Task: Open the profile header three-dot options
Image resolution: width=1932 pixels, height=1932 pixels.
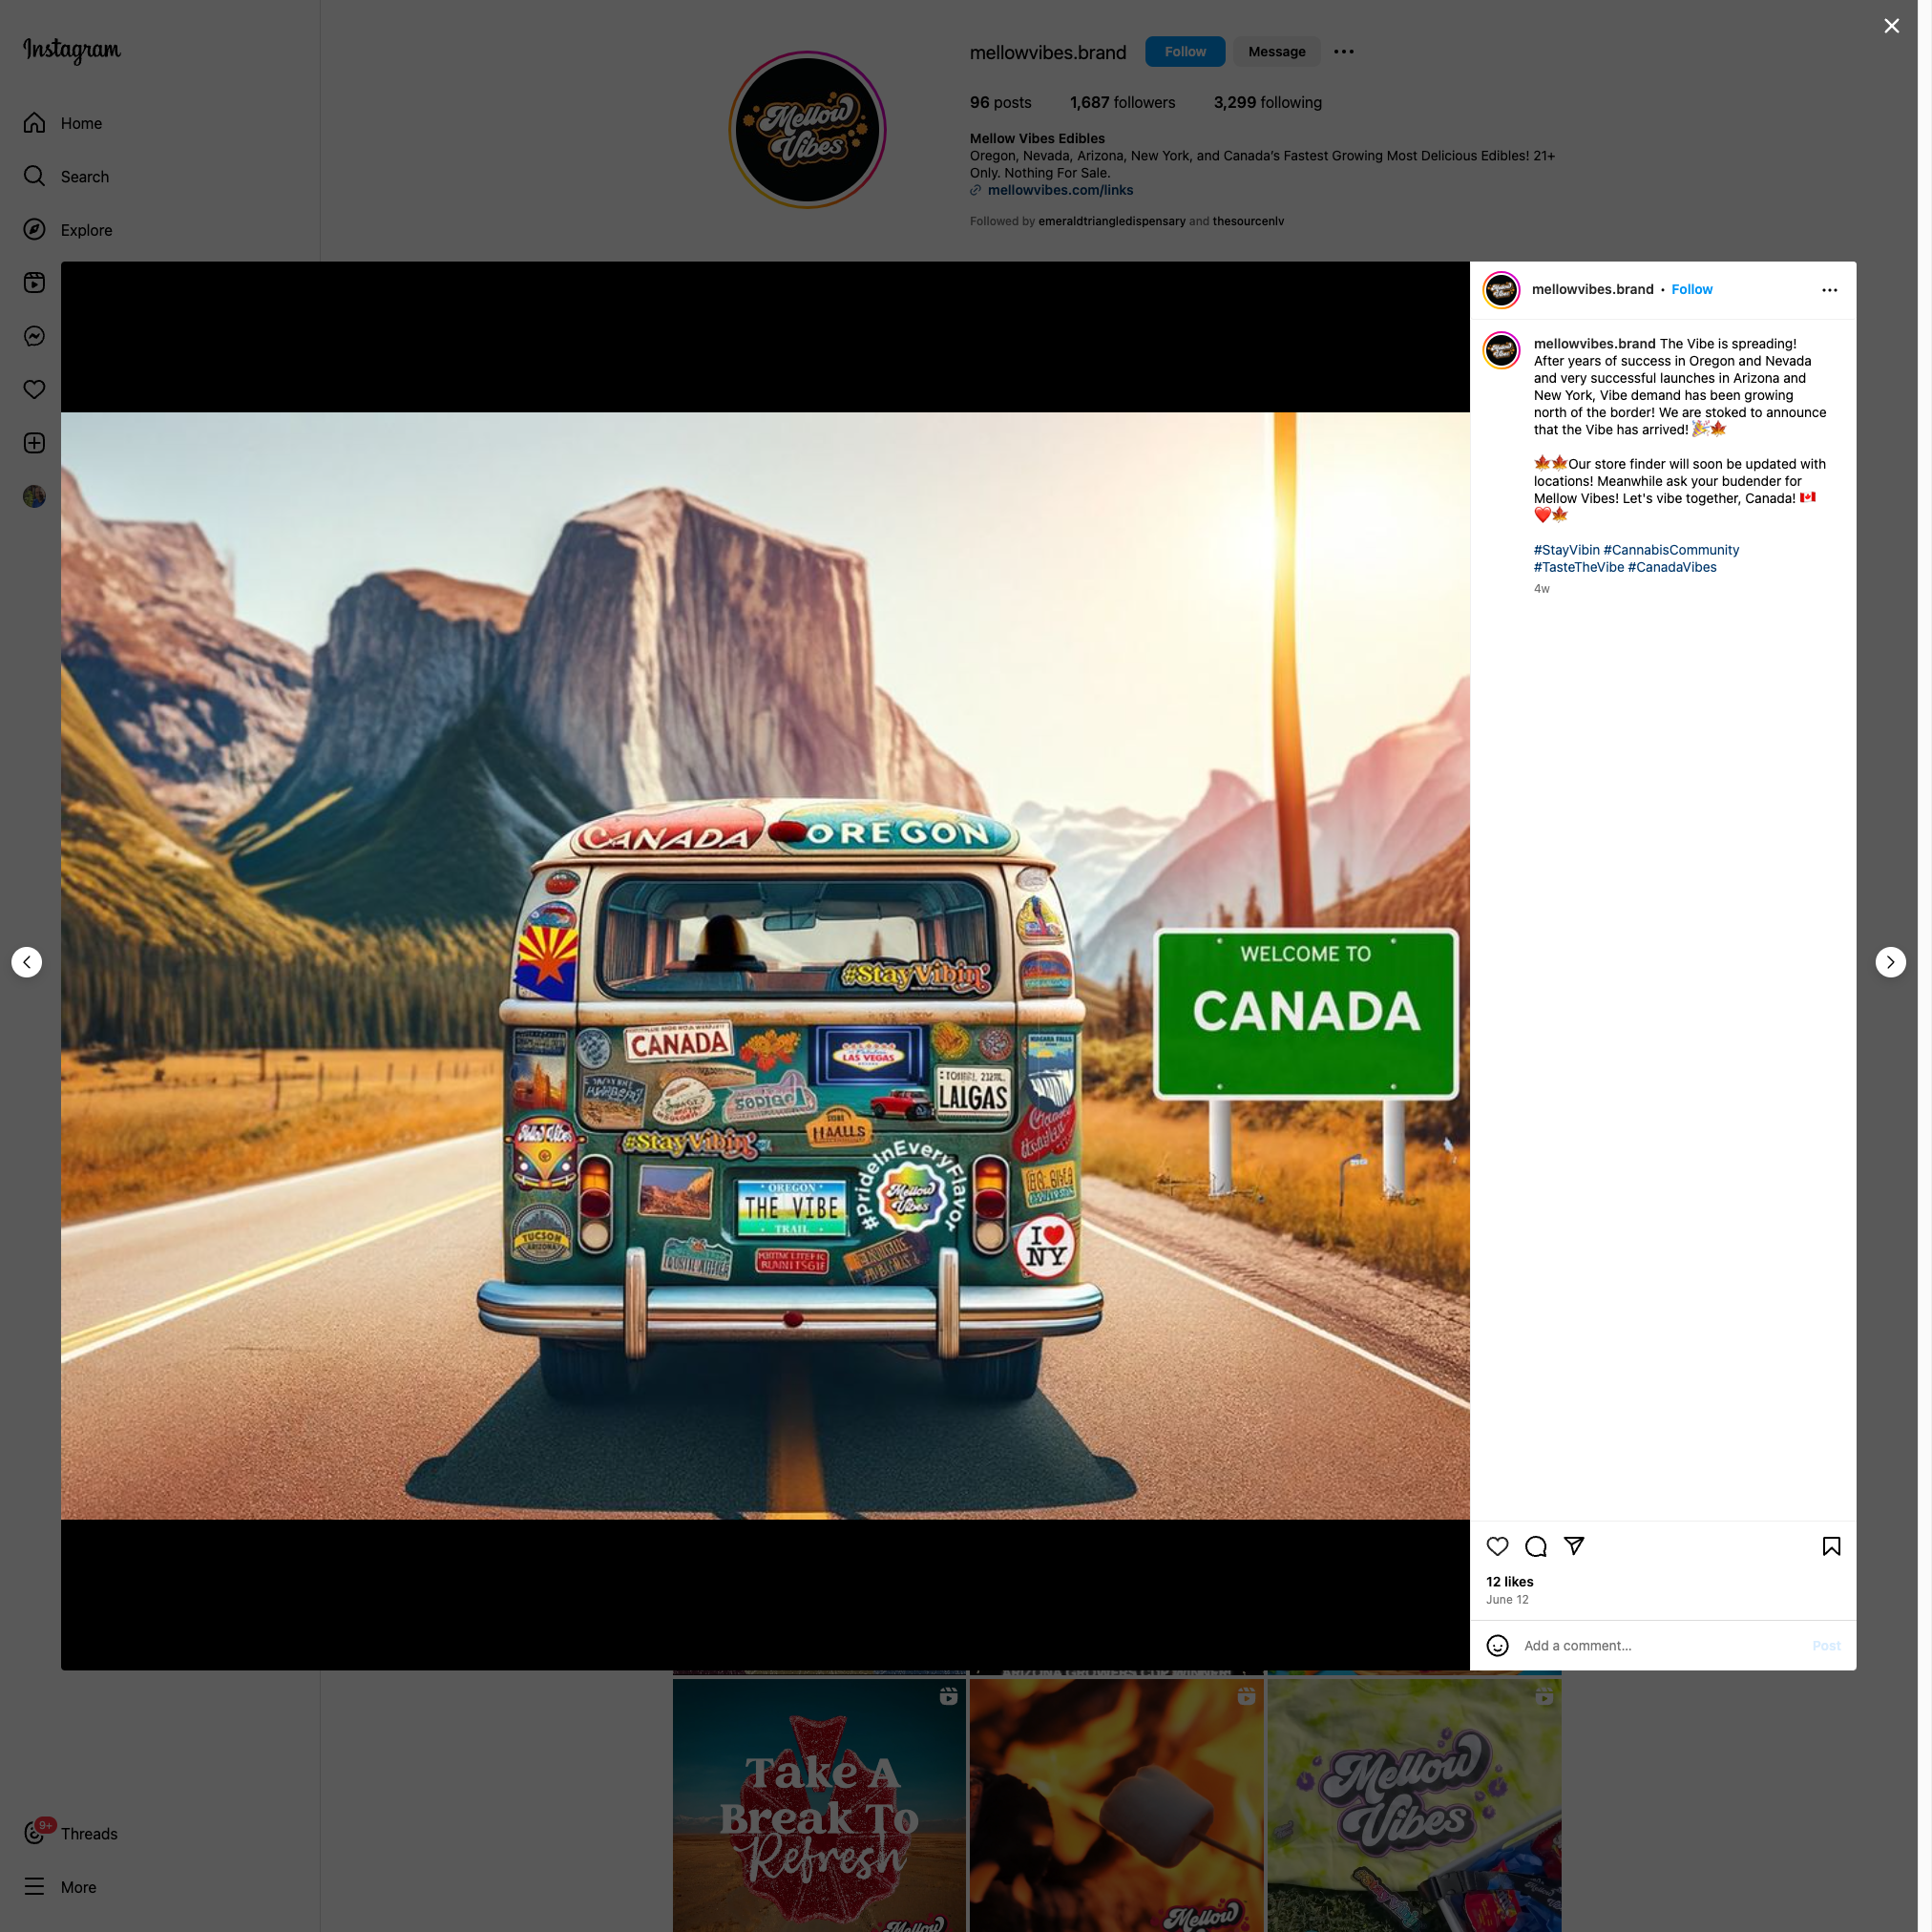Action: click(x=1344, y=52)
